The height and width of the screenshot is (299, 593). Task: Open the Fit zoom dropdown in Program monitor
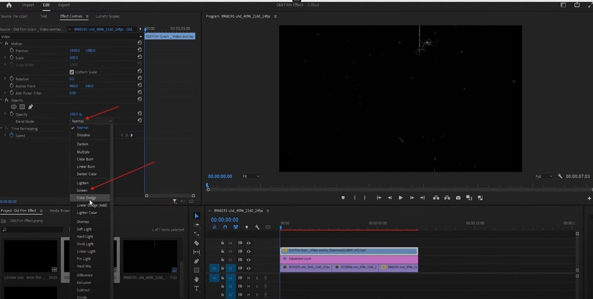click(251, 176)
